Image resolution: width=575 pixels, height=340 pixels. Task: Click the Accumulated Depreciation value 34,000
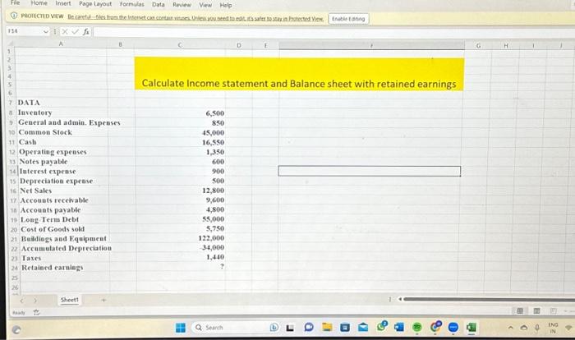pos(213,247)
